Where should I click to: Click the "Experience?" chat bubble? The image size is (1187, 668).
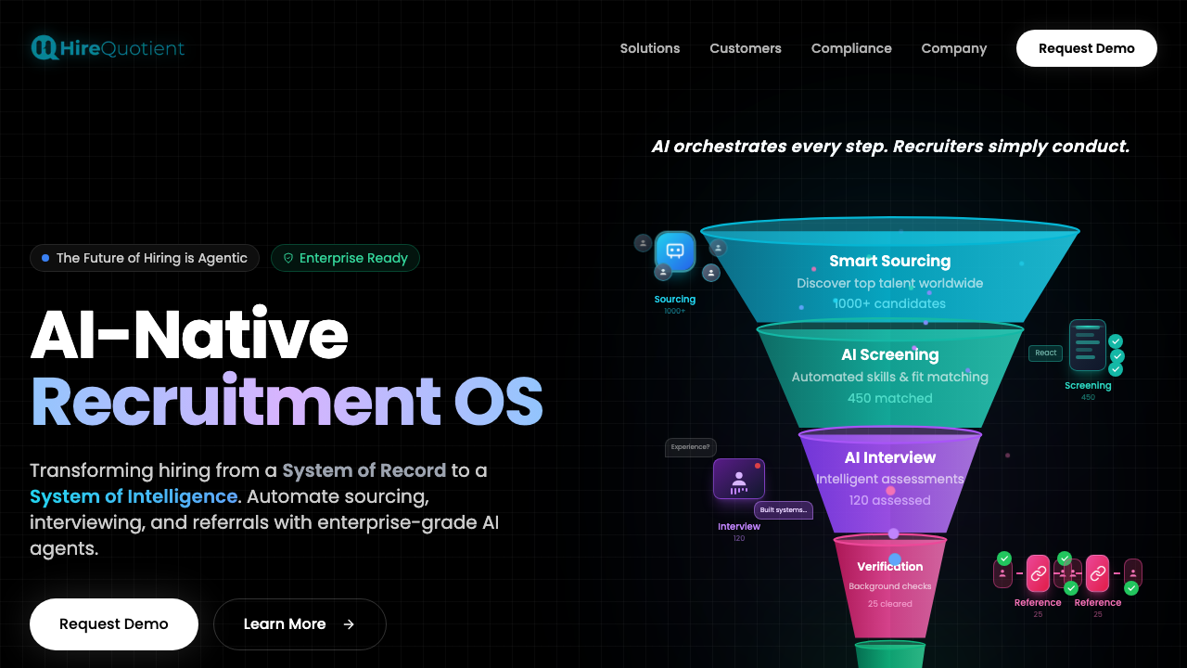[690, 447]
